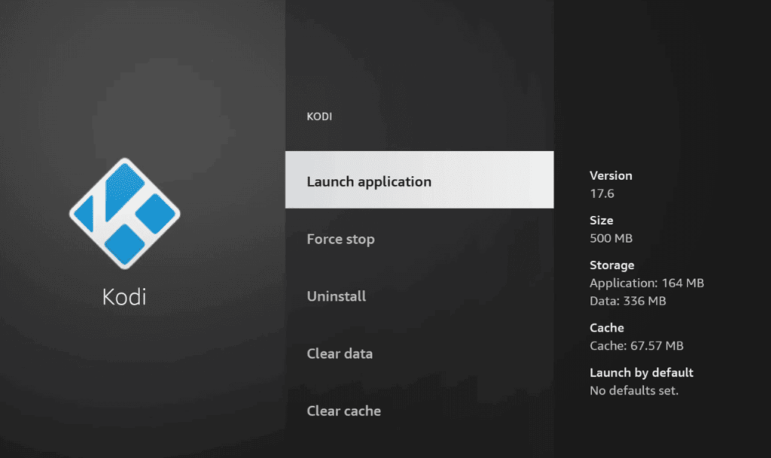Click the size value 500 MB
This screenshot has height=458, width=771.
point(611,238)
